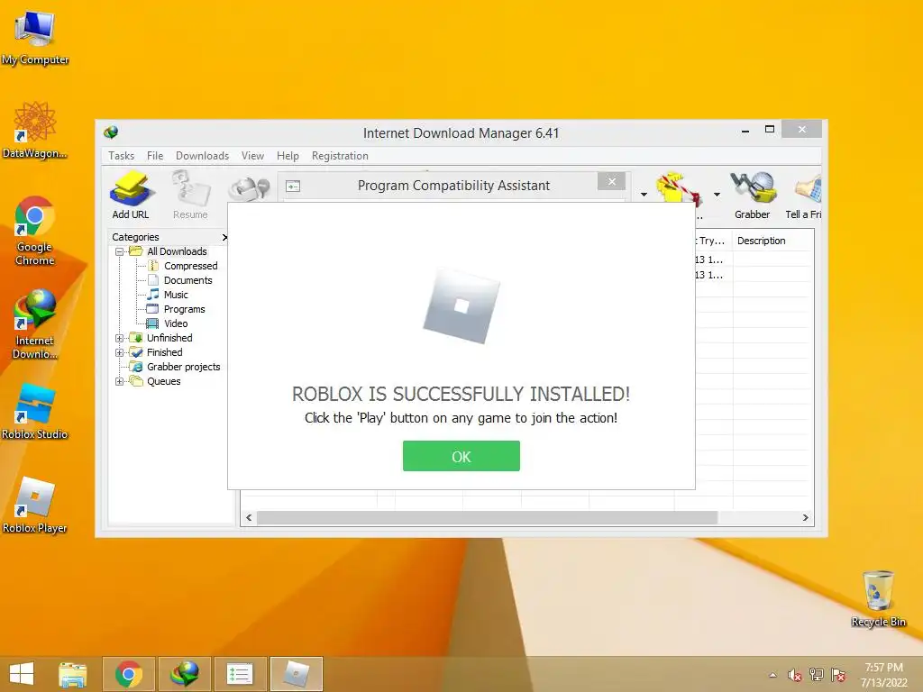923x692 pixels.
Task: Open Google Chrome desktop shortcut
Action: click(x=35, y=230)
